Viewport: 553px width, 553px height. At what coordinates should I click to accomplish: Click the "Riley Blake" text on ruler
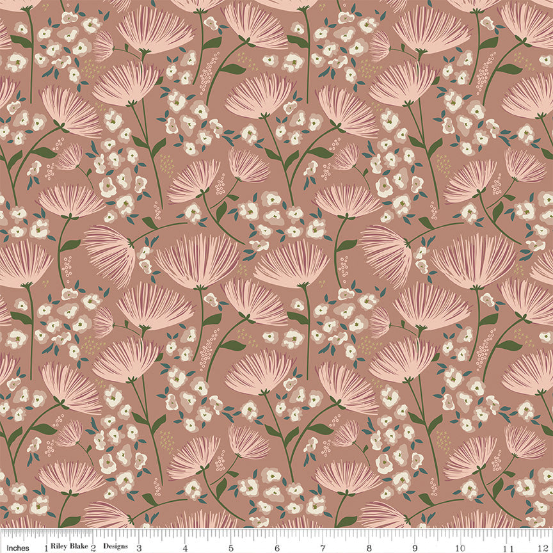69,548
